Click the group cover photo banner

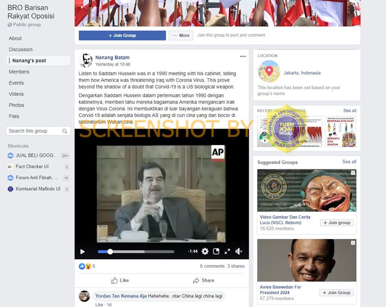[x=218, y=13]
